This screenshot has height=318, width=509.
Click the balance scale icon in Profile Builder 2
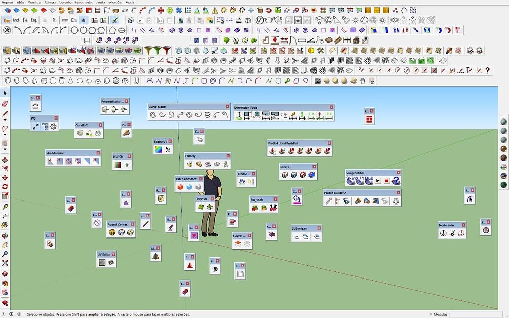396,201
